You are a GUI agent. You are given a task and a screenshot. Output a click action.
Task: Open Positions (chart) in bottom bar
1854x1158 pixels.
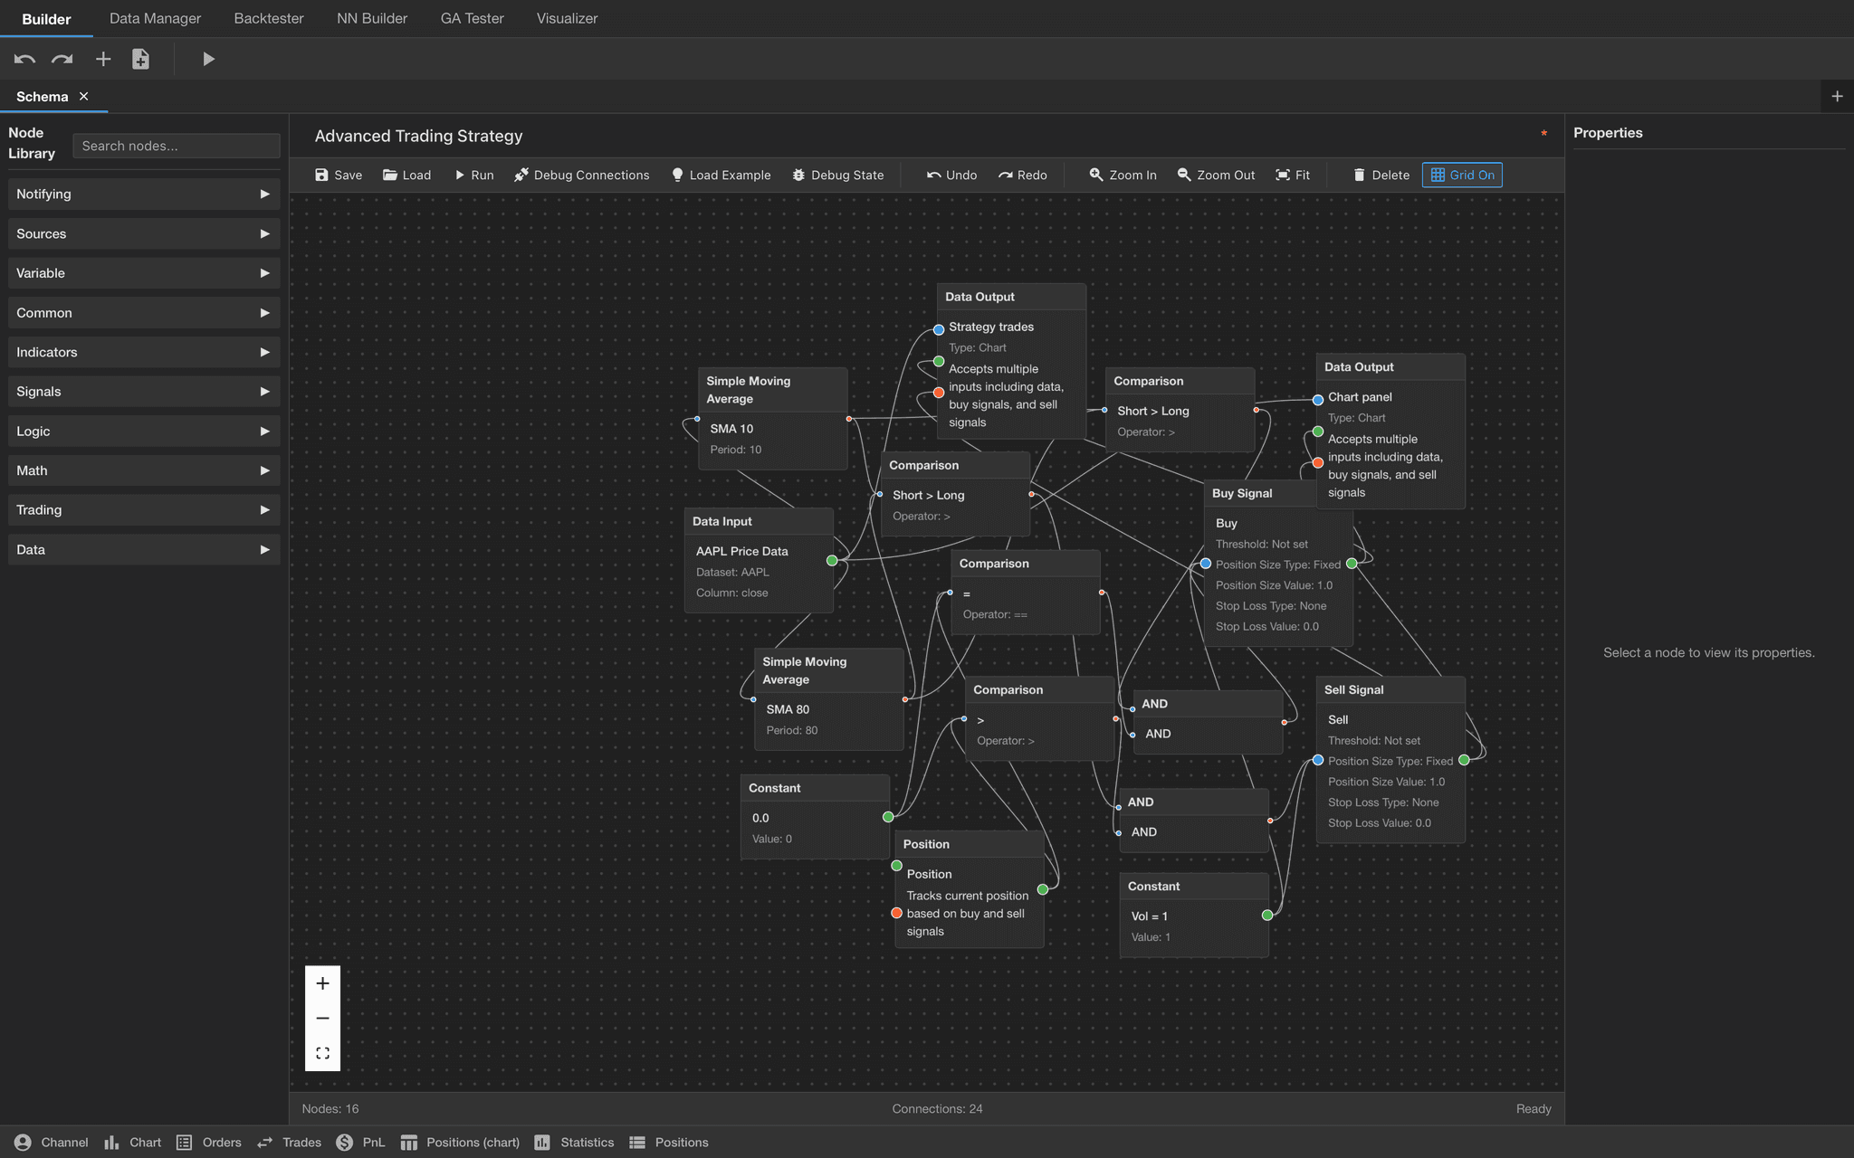click(x=460, y=1142)
